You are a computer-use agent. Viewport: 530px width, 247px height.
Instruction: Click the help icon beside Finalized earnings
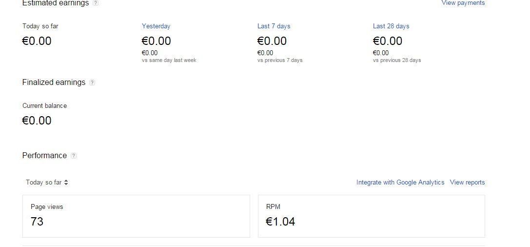tap(92, 82)
